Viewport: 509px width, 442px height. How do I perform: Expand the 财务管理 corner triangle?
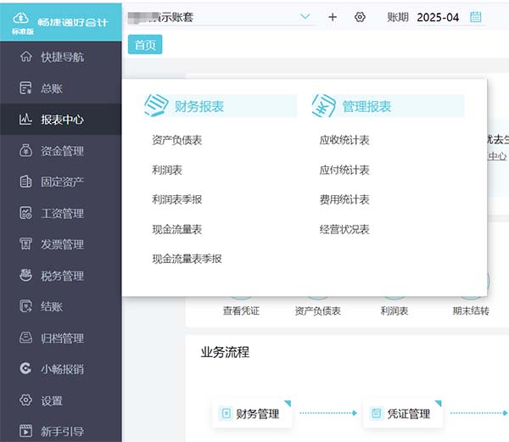[288, 403]
